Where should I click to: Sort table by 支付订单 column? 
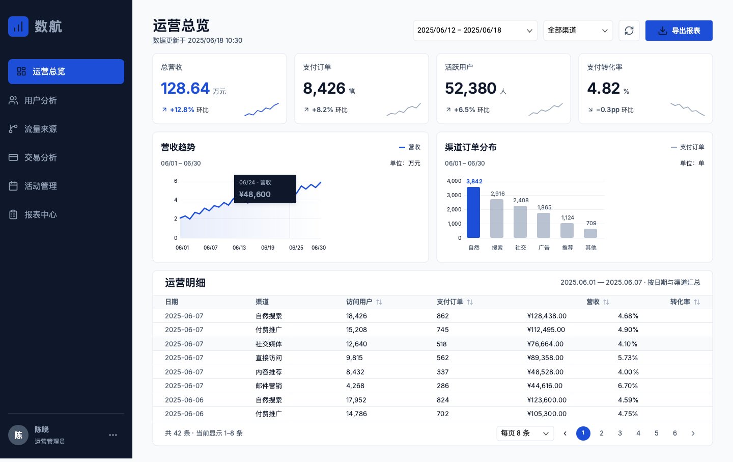[469, 302]
